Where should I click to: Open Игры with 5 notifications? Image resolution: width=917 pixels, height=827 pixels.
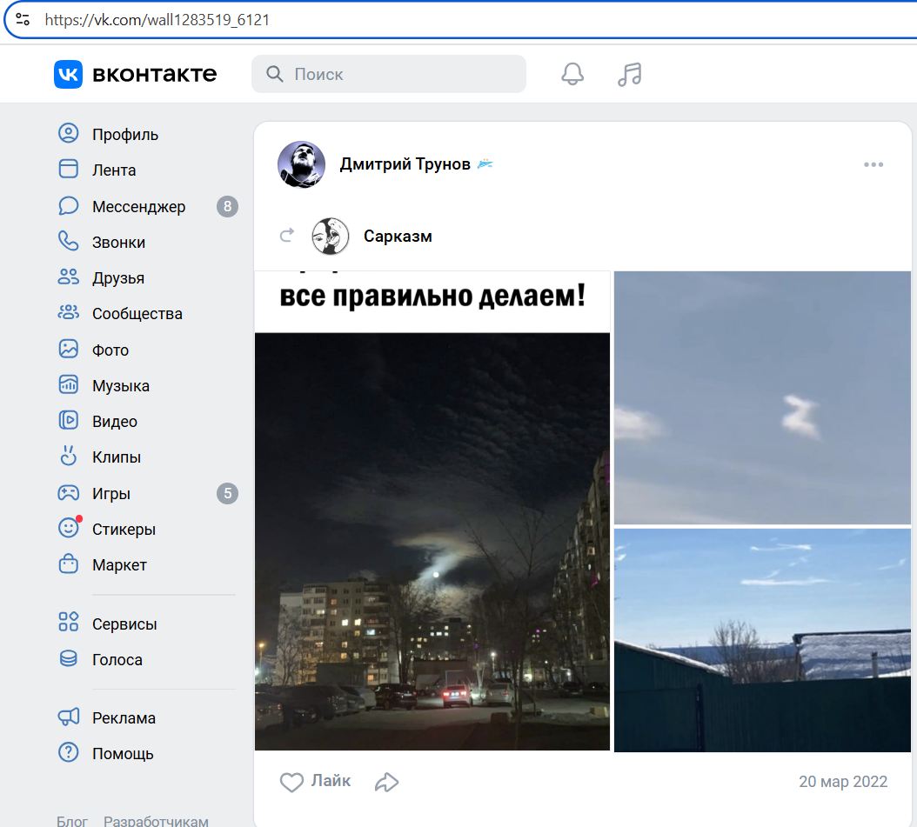coord(111,494)
